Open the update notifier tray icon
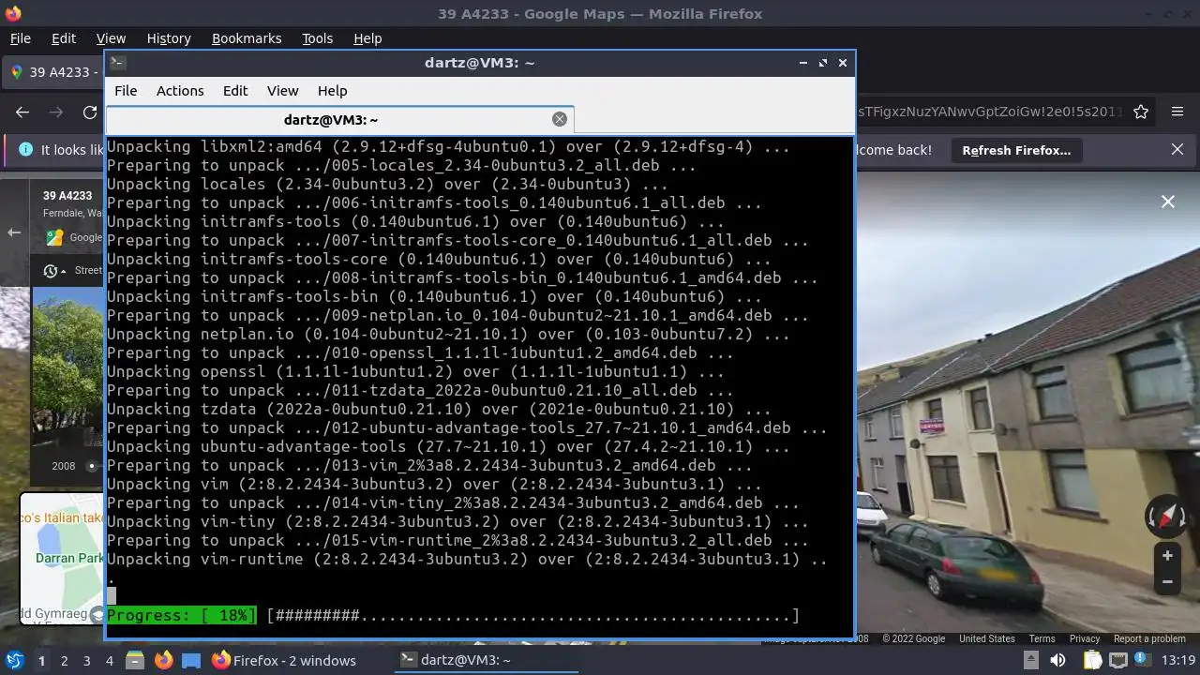Screen dimensions: 1200x675 click(x=1144, y=660)
